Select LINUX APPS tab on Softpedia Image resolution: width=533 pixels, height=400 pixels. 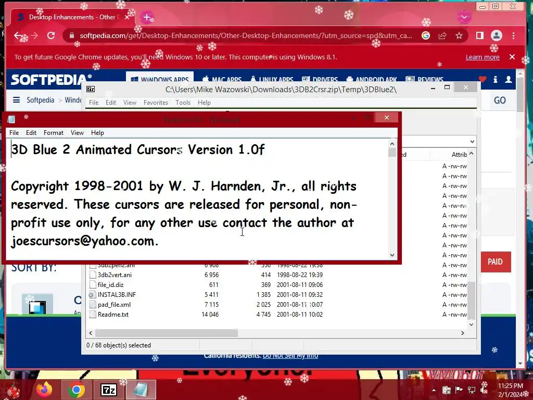pos(272,79)
